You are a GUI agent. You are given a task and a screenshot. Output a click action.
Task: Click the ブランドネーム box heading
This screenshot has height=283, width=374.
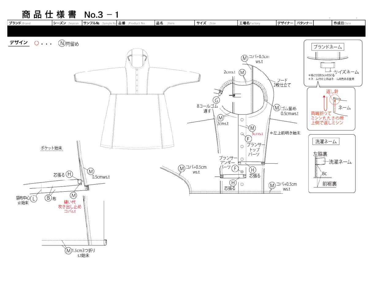click(x=327, y=47)
